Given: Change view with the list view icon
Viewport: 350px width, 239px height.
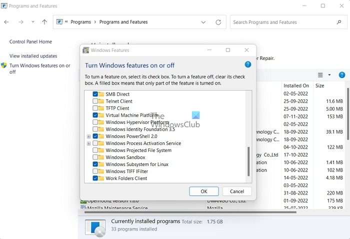Looking at the screenshot, I should [320, 75].
